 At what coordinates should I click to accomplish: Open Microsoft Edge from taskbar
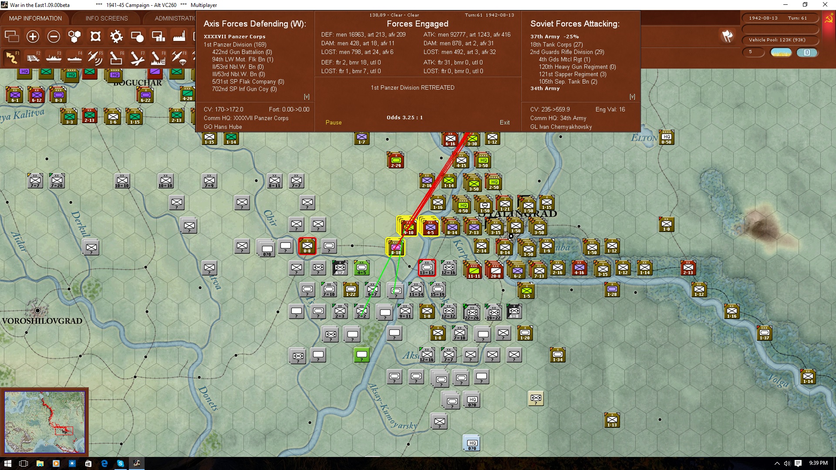click(x=104, y=463)
